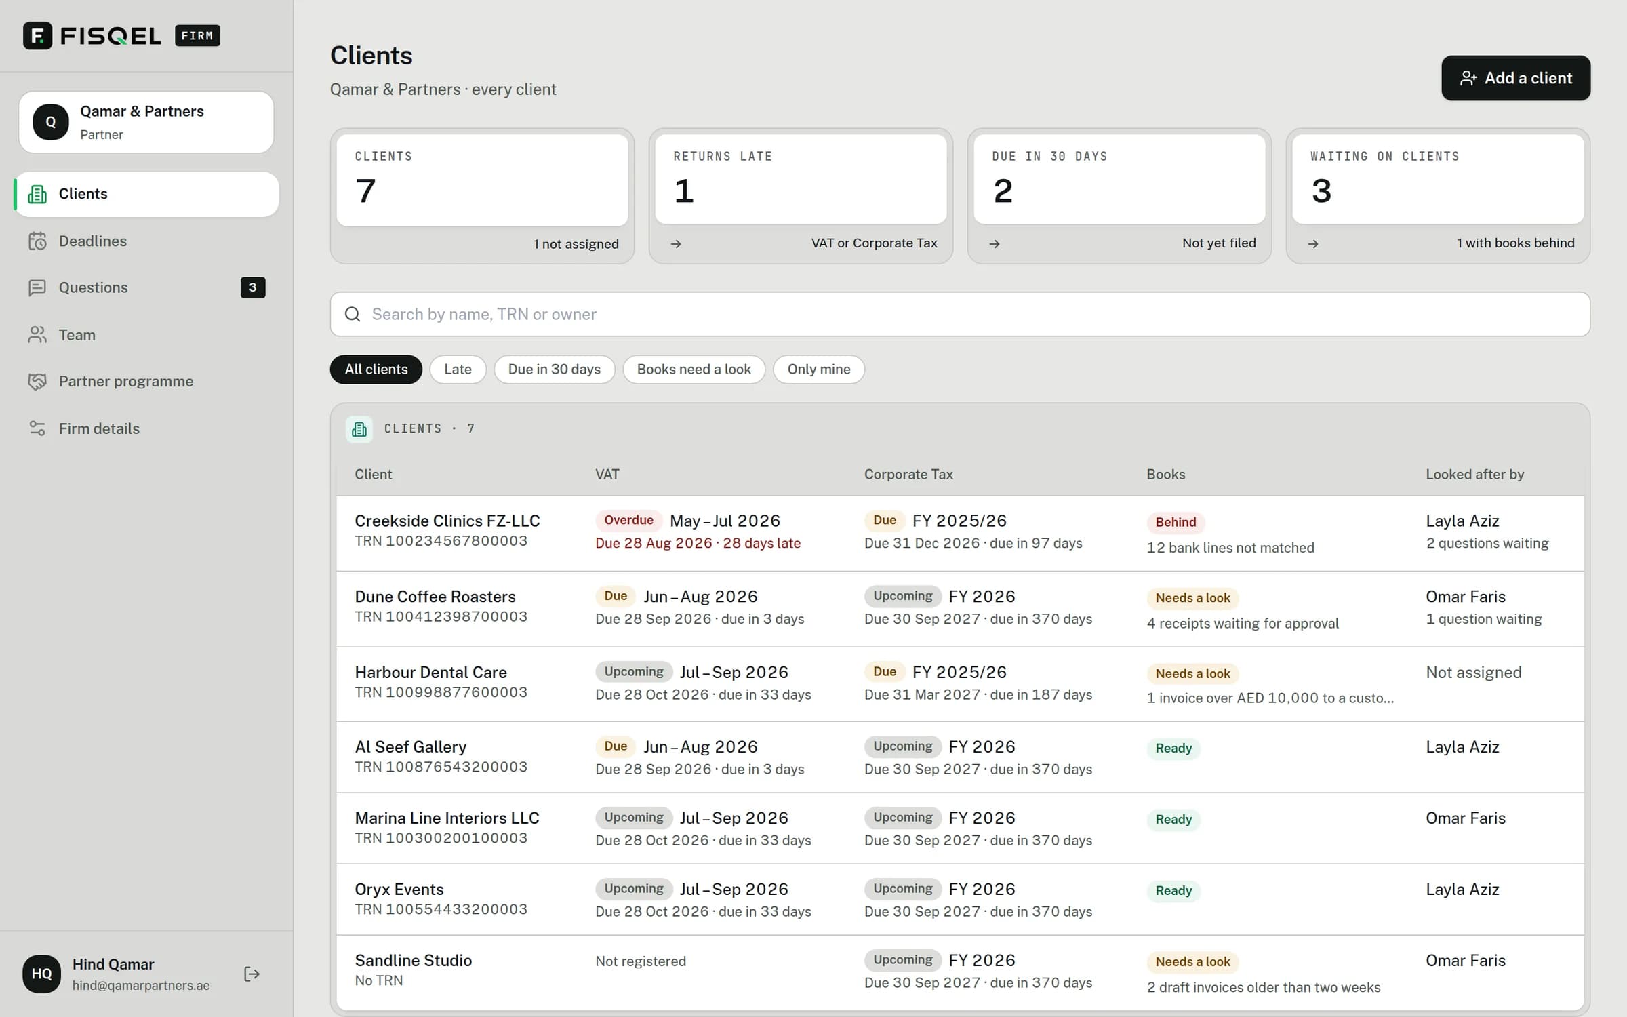Viewport: 1627px width, 1017px height.
Task: Open Sandline Studio client row
Action: (x=960, y=973)
